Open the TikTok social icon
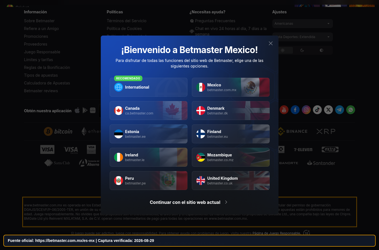379x250 pixels. click(x=317, y=110)
